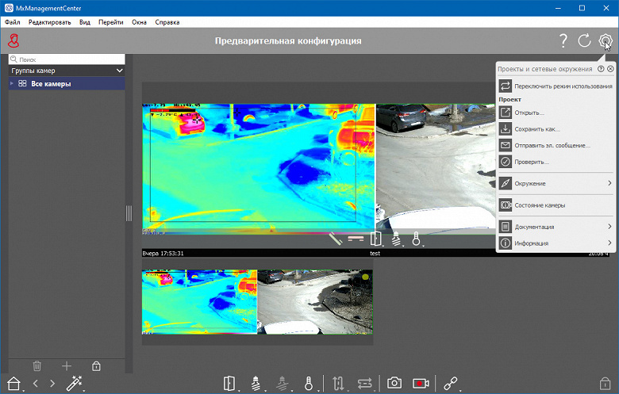This screenshot has height=394, width=619.
Task: Click the home icon in the bottom bar
Action: click(13, 383)
